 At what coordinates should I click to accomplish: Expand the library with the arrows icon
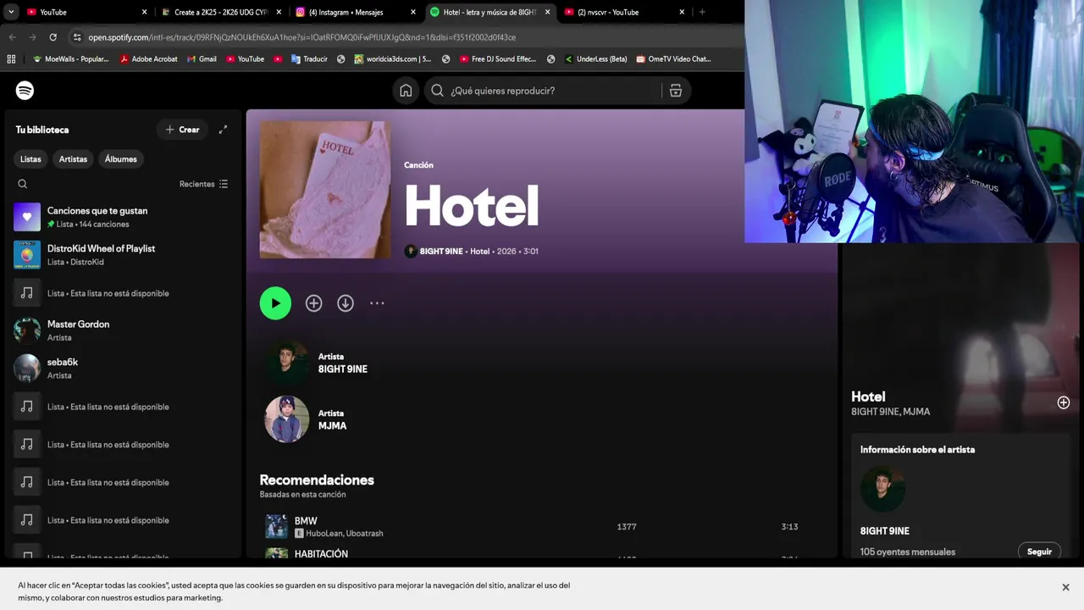(223, 130)
